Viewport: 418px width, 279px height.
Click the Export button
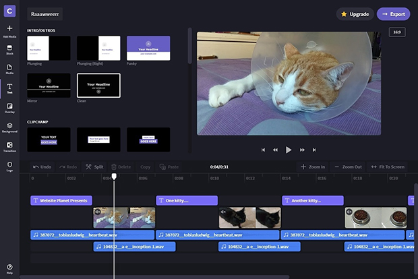coord(393,13)
